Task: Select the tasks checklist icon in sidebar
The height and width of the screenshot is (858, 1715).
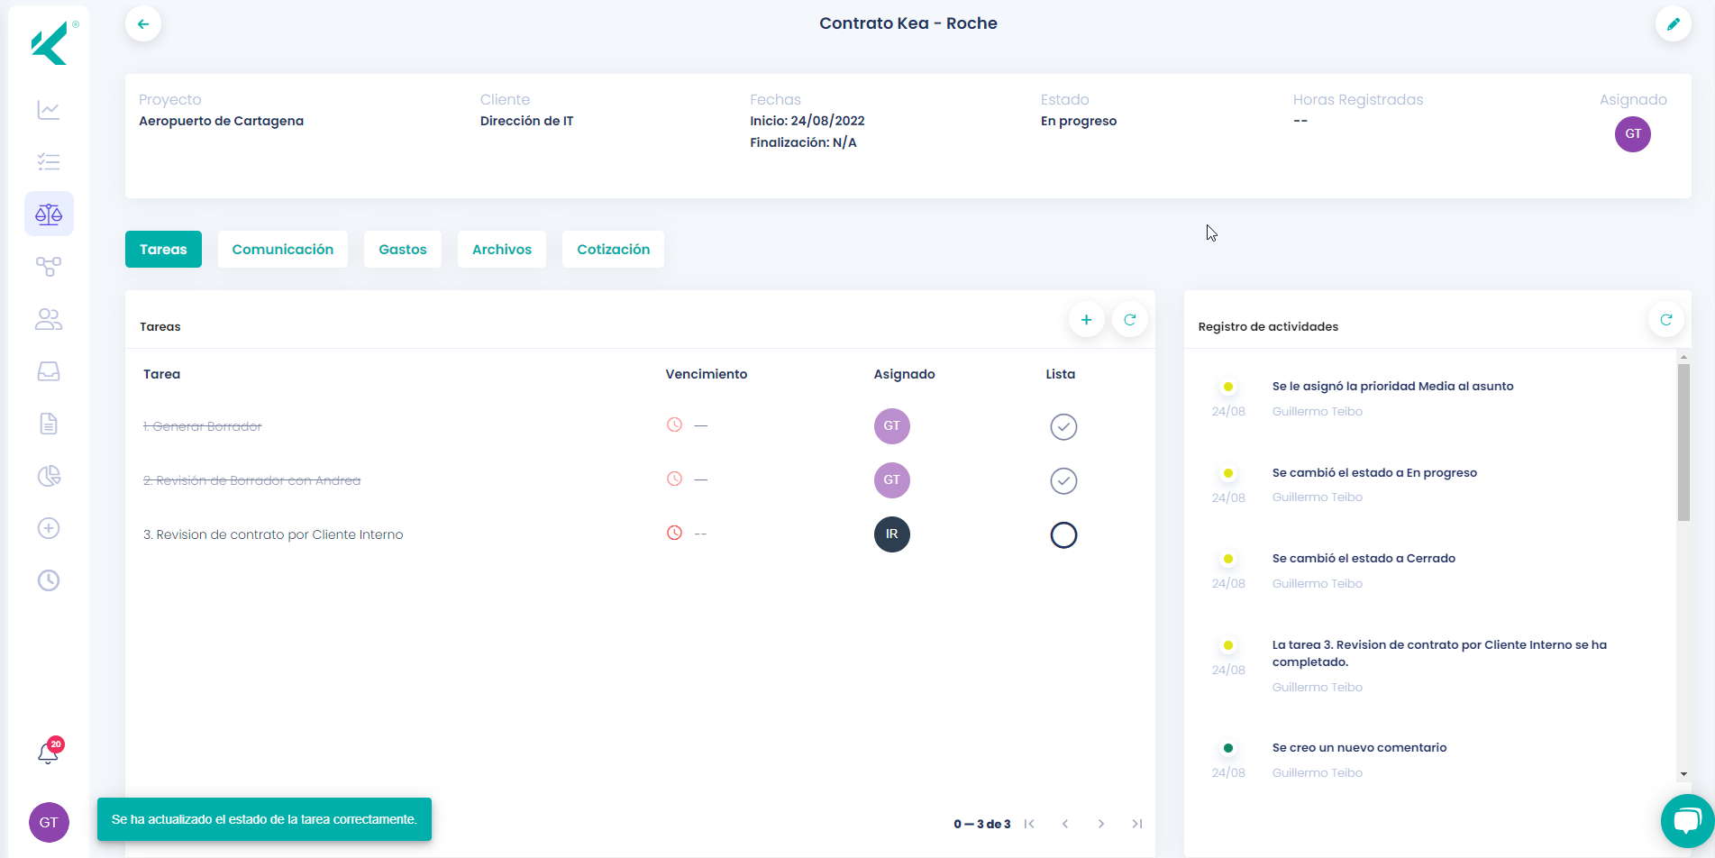Action: [x=49, y=161]
